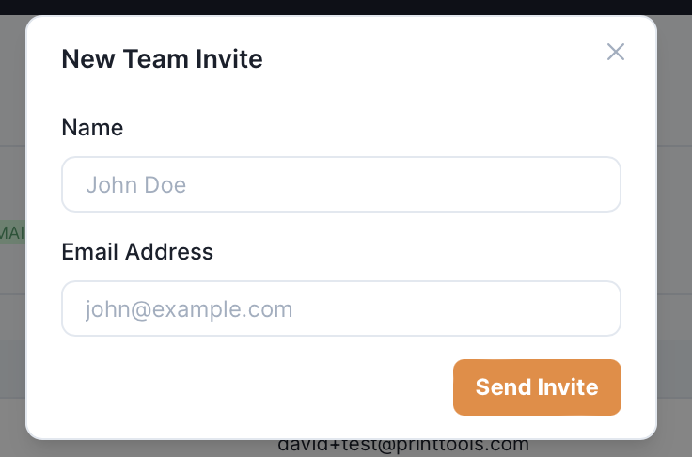This screenshot has width=692, height=457.
Task: Submit the form with the orange Send Invite button
Action: 537,386
